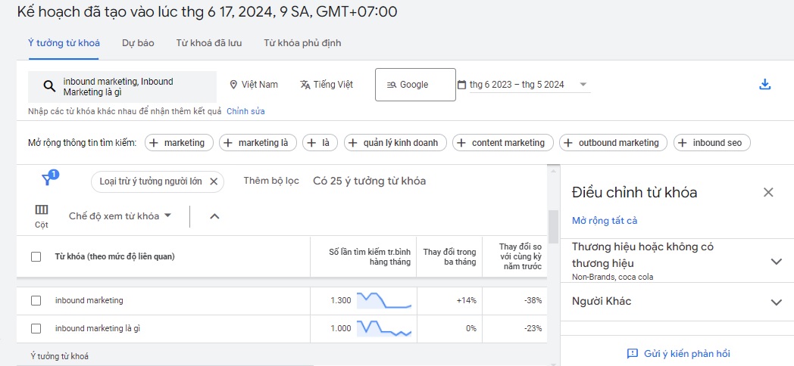The image size is (794, 366).
Task: Add the content marketing chip
Action: (502, 143)
